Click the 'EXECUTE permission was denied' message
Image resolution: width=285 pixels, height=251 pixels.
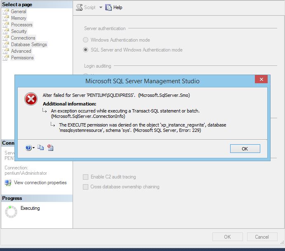click(x=143, y=127)
